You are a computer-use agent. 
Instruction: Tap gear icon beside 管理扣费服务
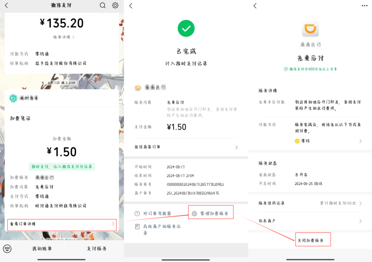pyautogui.click(x=194, y=213)
